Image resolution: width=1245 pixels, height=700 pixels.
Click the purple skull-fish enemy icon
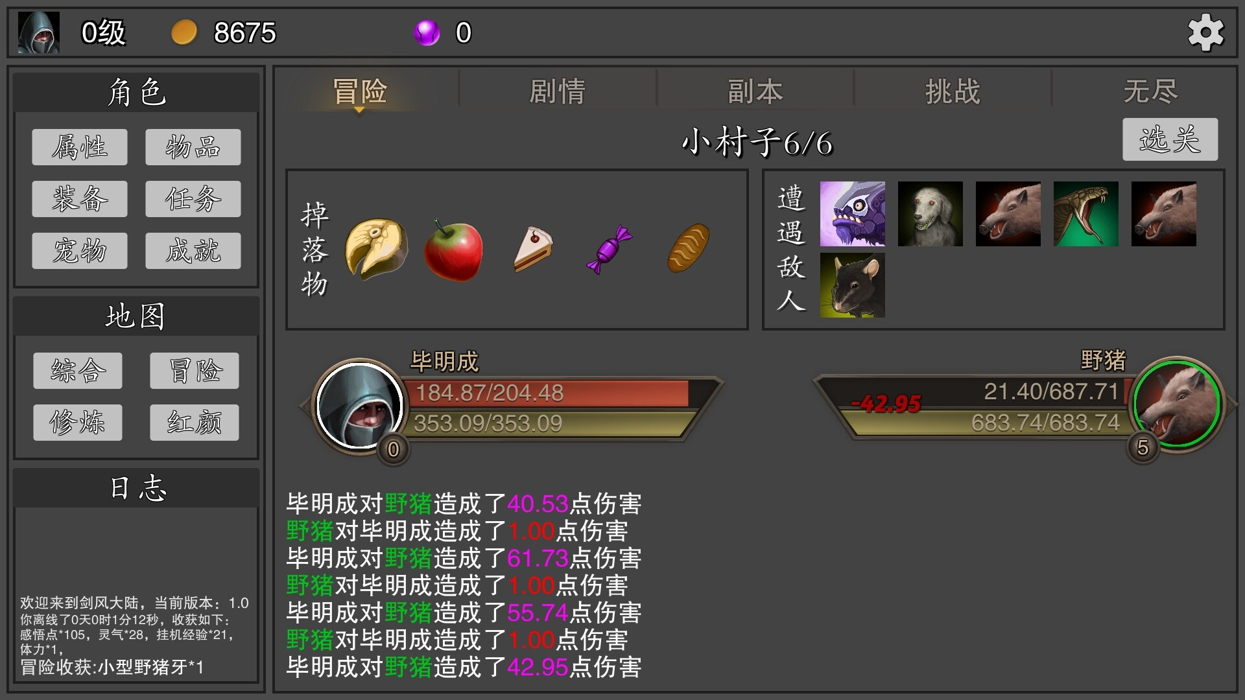[853, 214]
